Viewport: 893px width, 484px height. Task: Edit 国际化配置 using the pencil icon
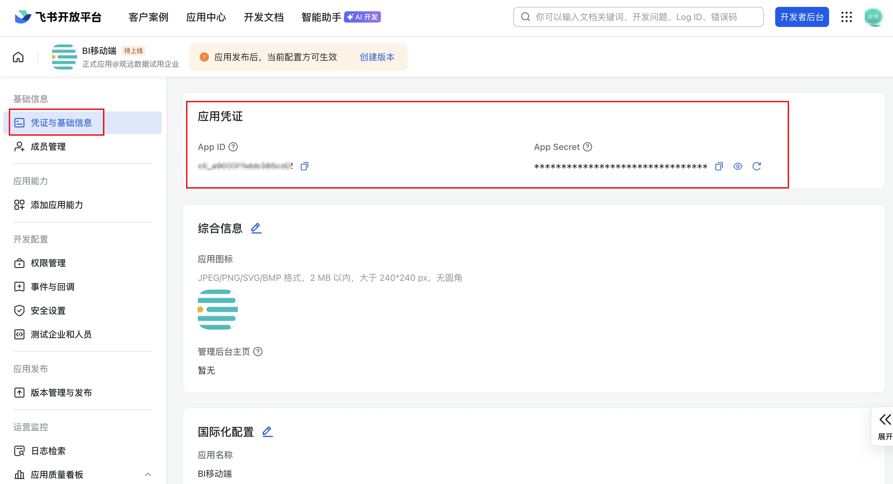pyautogui.click(x=267, y=432)
